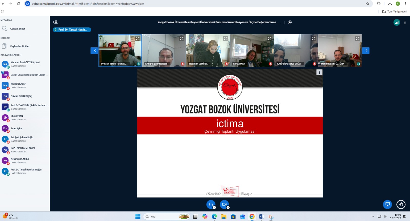Open Chrome downloads icon

390,4
